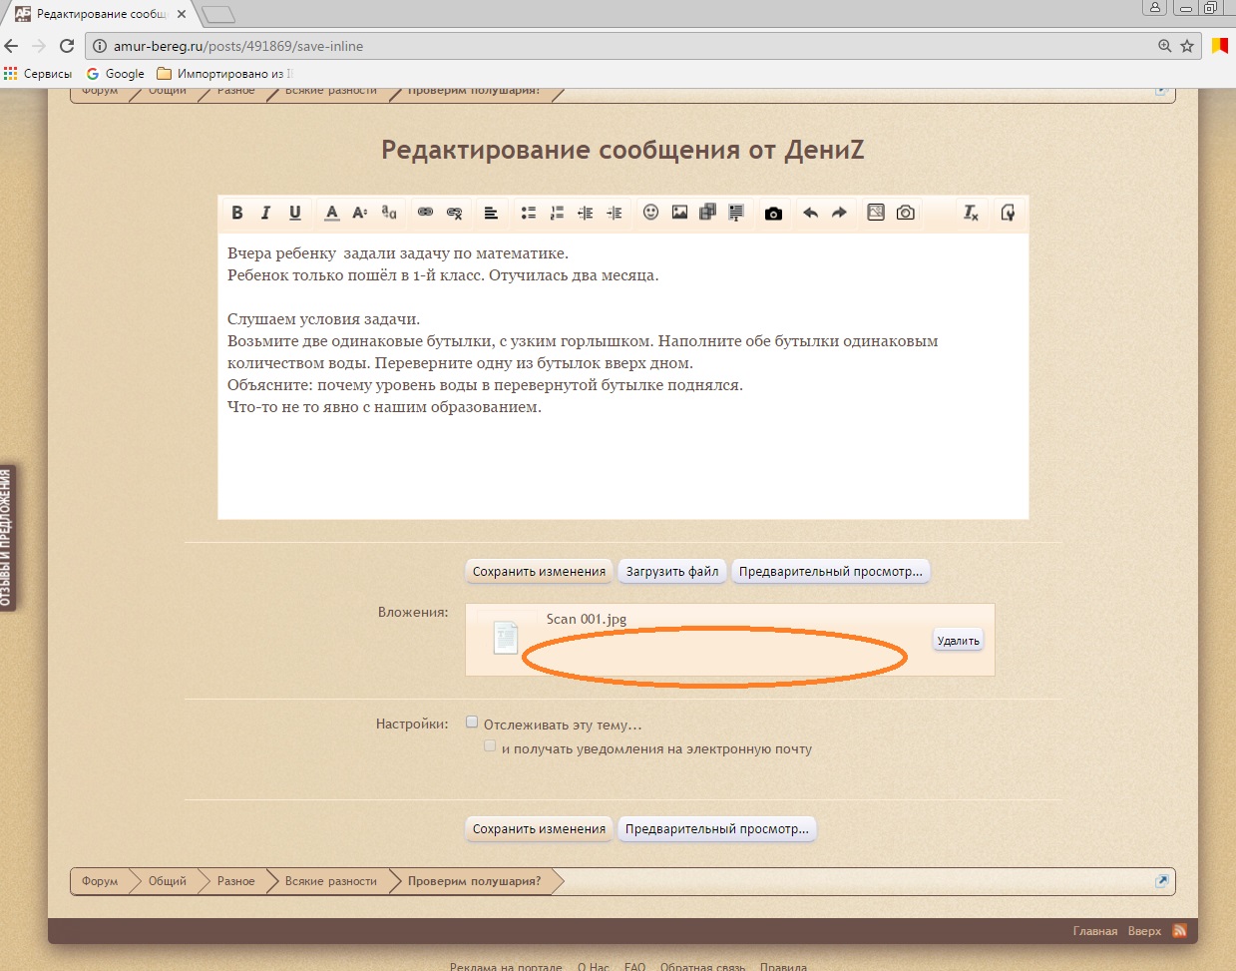Insert a bulleted list
The image size is (1236, 971).
coord(529,213)
